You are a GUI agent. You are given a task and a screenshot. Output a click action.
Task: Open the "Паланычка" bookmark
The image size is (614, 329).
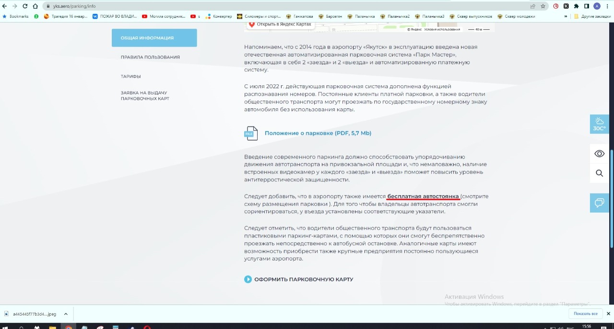pyautogui.click(x=361, y=16)
